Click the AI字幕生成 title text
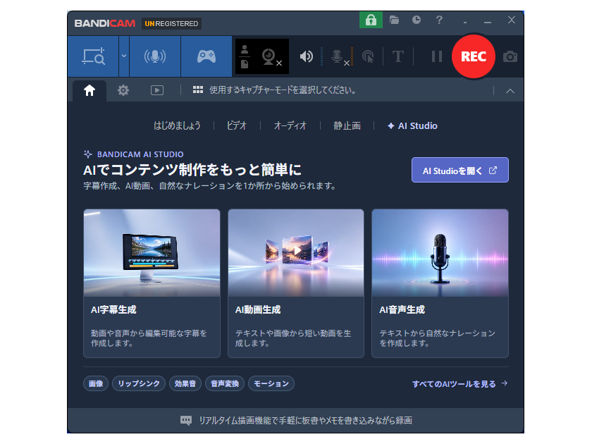The width and height of the screenshot is (592, 444). tap(113, 310)
